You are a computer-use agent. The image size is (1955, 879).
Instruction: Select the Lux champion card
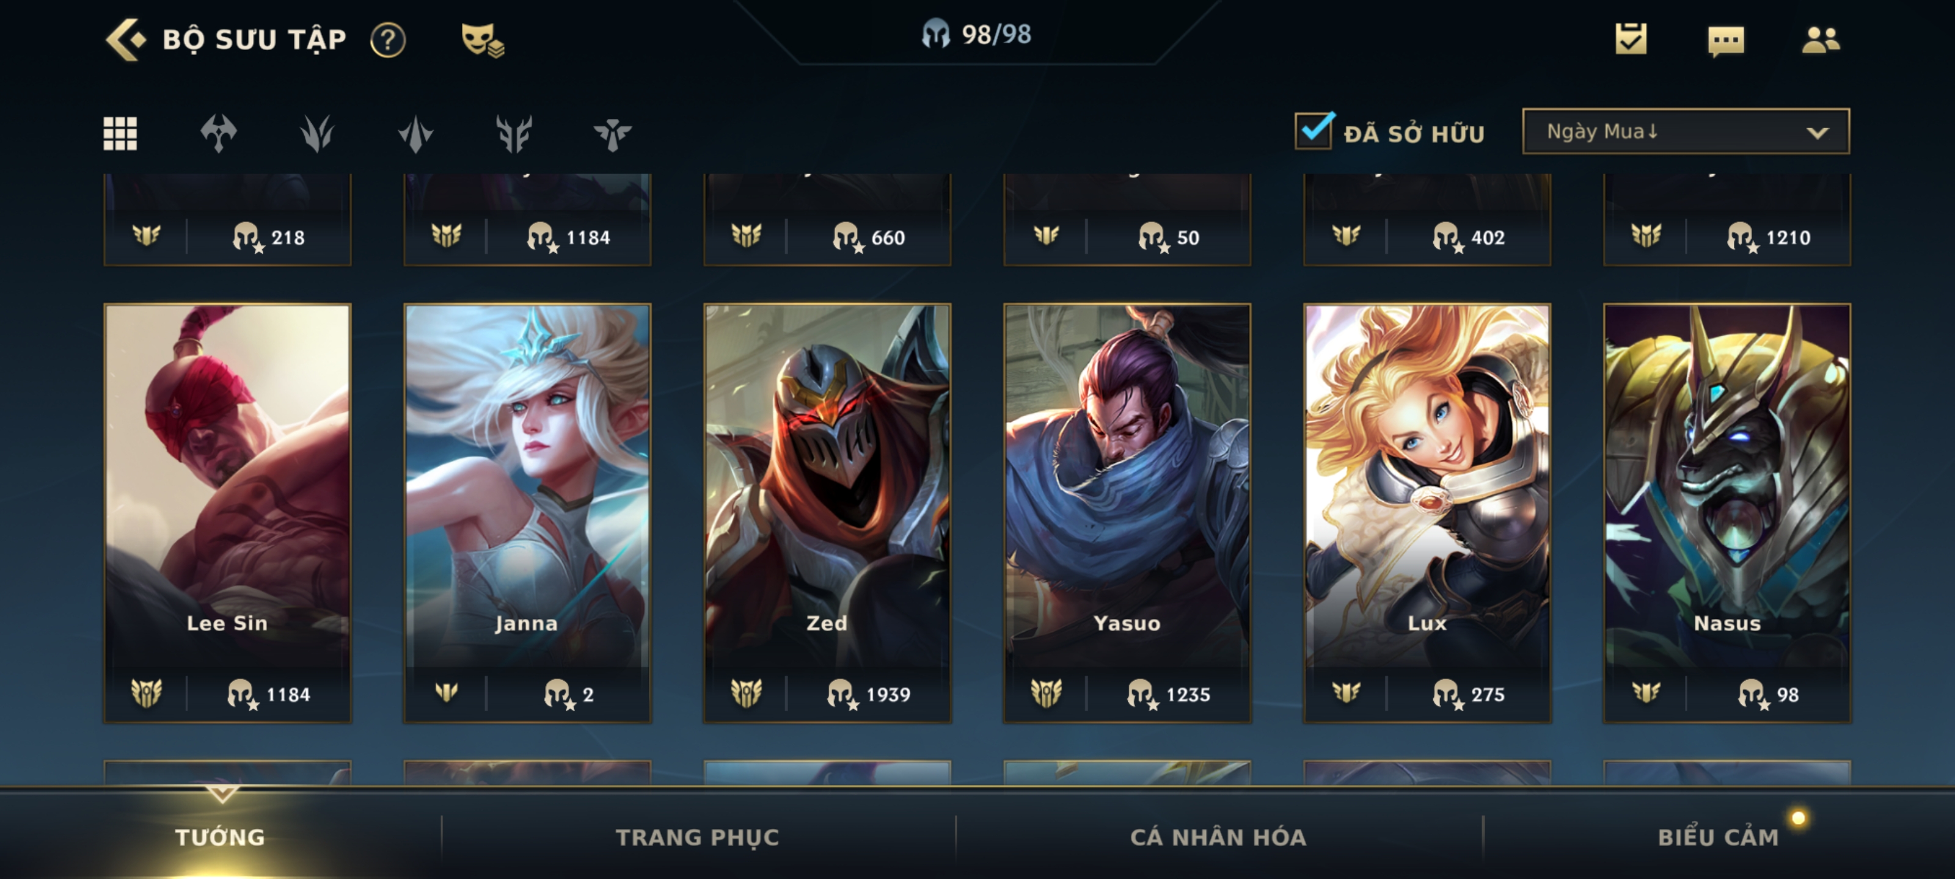1427,513
